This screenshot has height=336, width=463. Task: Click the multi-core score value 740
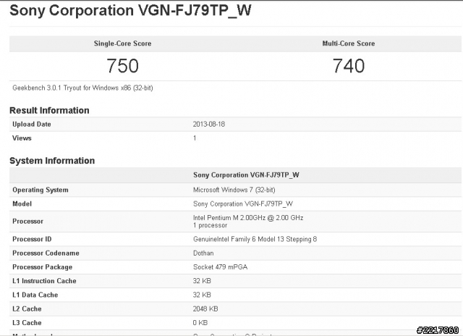[349, 66]
